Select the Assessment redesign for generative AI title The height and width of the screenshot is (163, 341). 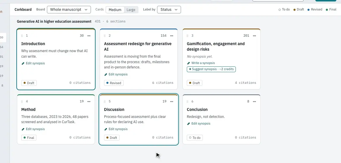coord(138,47)
